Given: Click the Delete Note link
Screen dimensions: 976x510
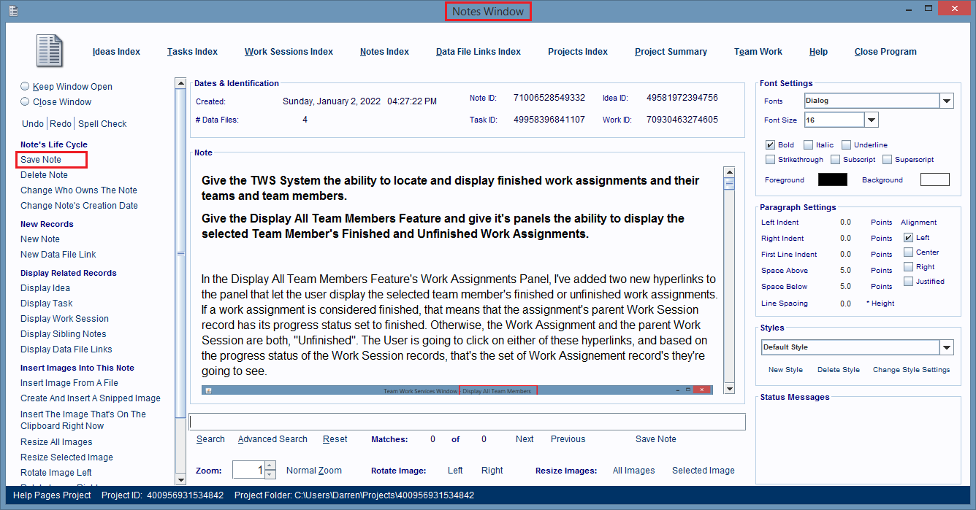Looking at the screenshot, I should 44,175.
